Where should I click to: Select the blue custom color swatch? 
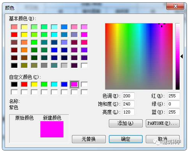[x=64, y=84]
